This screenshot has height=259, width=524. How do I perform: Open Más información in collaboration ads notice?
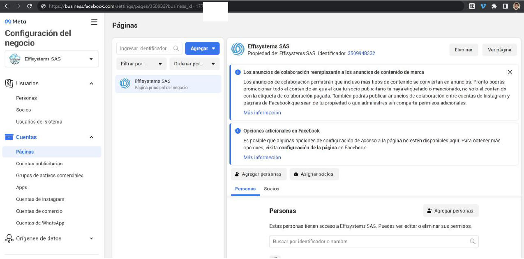point(262,113)
